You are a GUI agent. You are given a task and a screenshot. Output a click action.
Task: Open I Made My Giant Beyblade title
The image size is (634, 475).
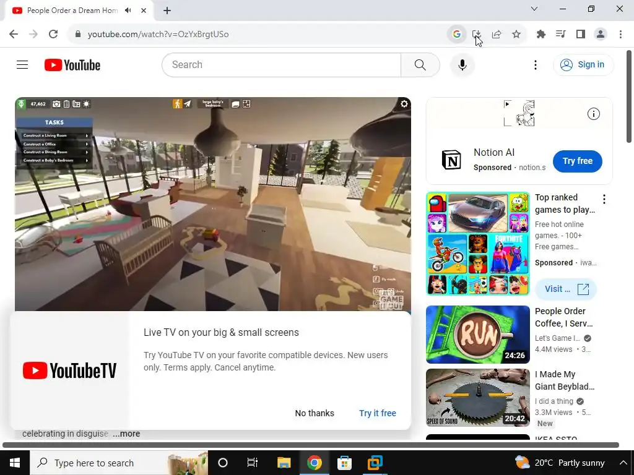pos(565,380)
